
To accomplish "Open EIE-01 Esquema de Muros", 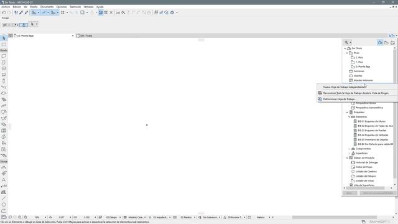I will coord(371,121).
